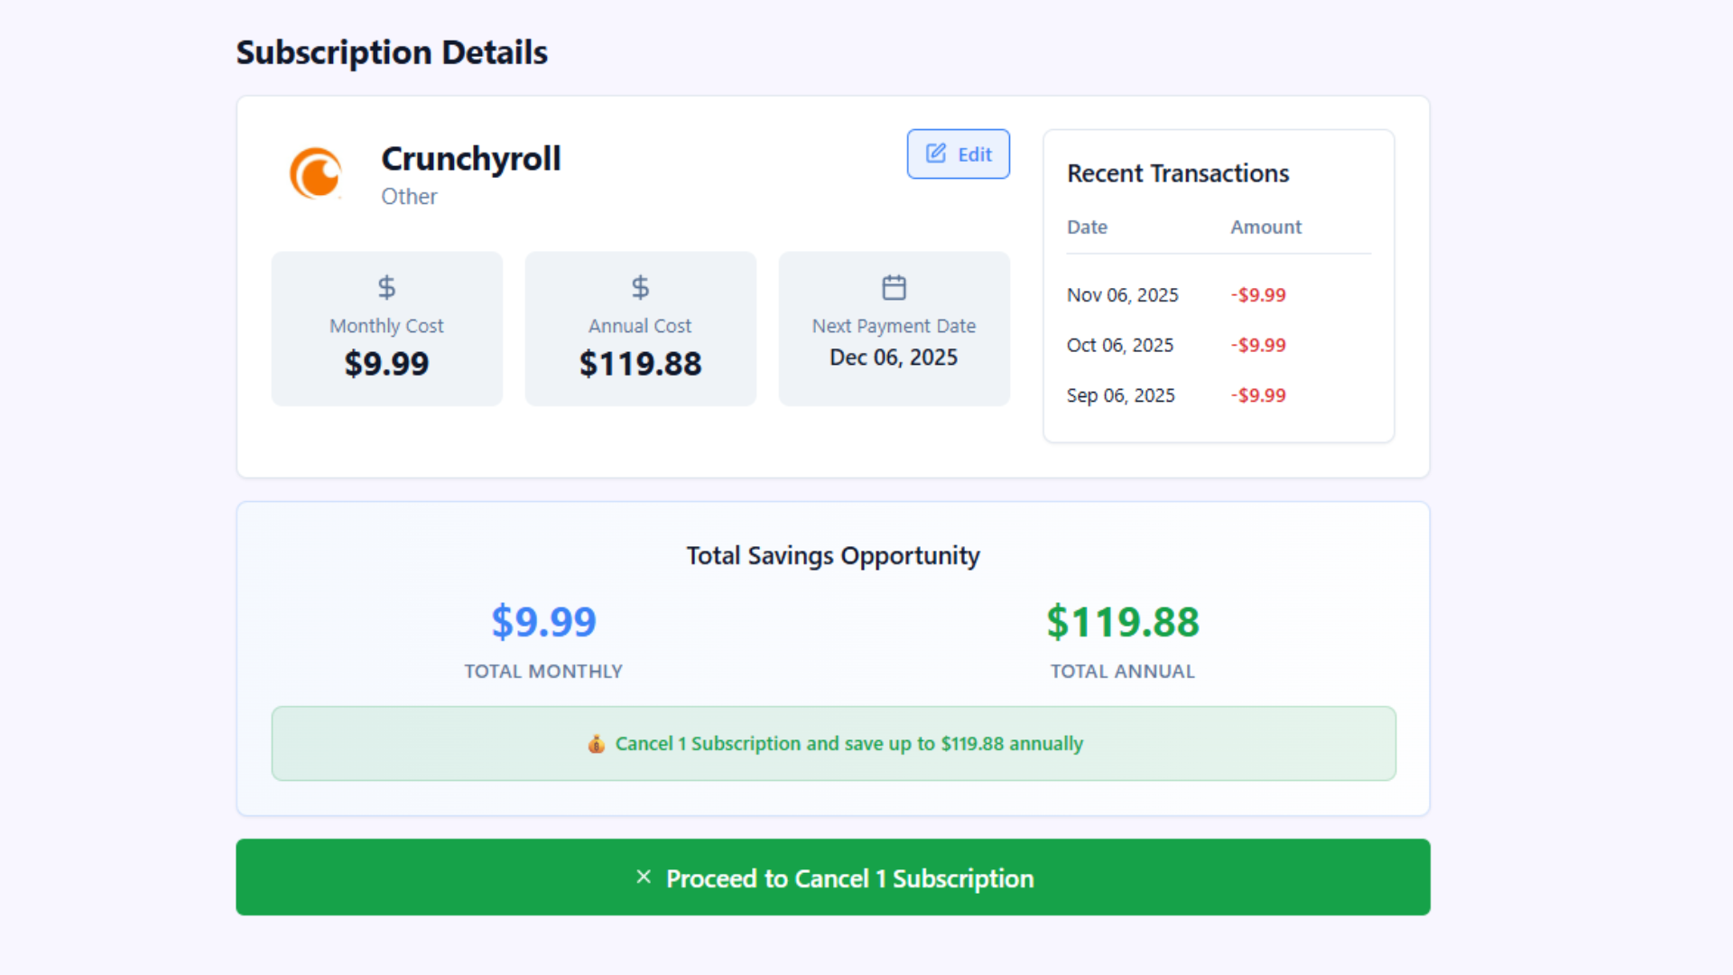The height and width of the screenshot is (975, 1733).
Task: Click the Annual Cost $119.88 card
Action: (x=640, y=329)
